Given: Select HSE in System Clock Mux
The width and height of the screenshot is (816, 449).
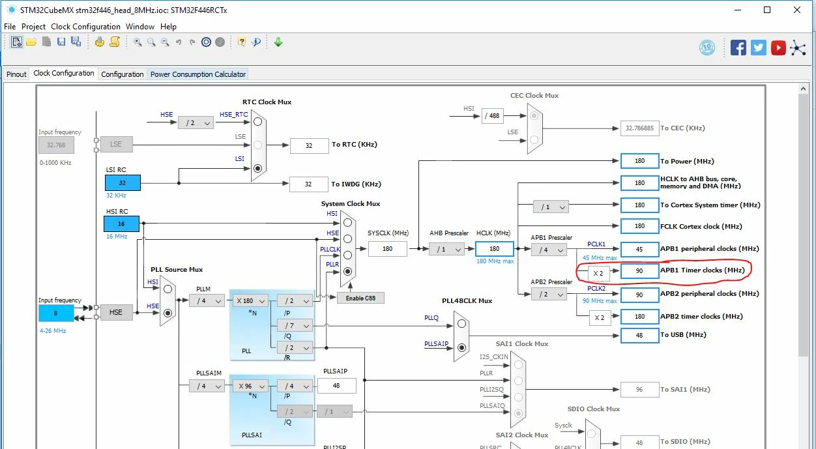Looking at the screenshot, I should 347,239.
